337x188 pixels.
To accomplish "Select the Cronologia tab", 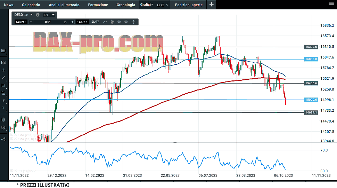I will point(126,5).
